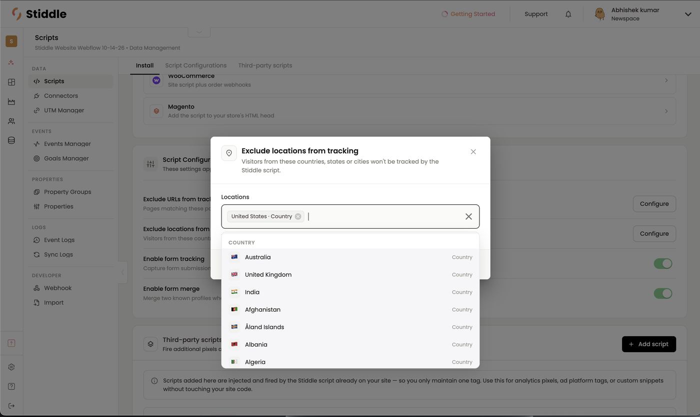Open the analytics chart icon in sidebar
The height and width of the screenshot is (417, 700).
tap(11, 101)
